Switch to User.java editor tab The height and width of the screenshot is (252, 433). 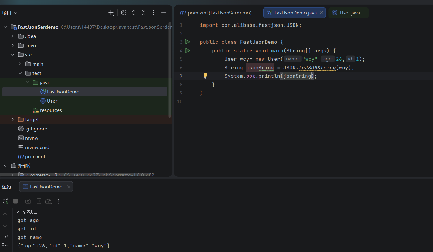pyautogui.click(x=349, y=13)
